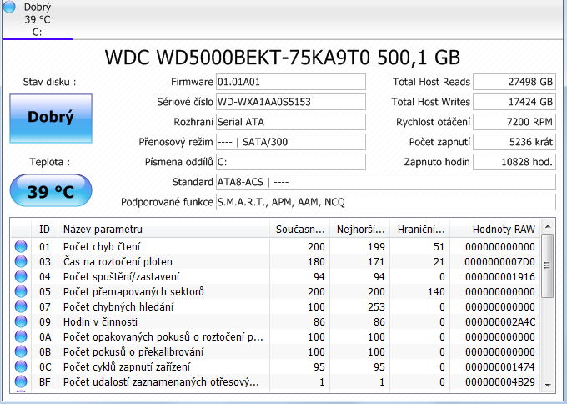Select the drive C: tab at top
567x404 pixels.
[x=37, y=19]
